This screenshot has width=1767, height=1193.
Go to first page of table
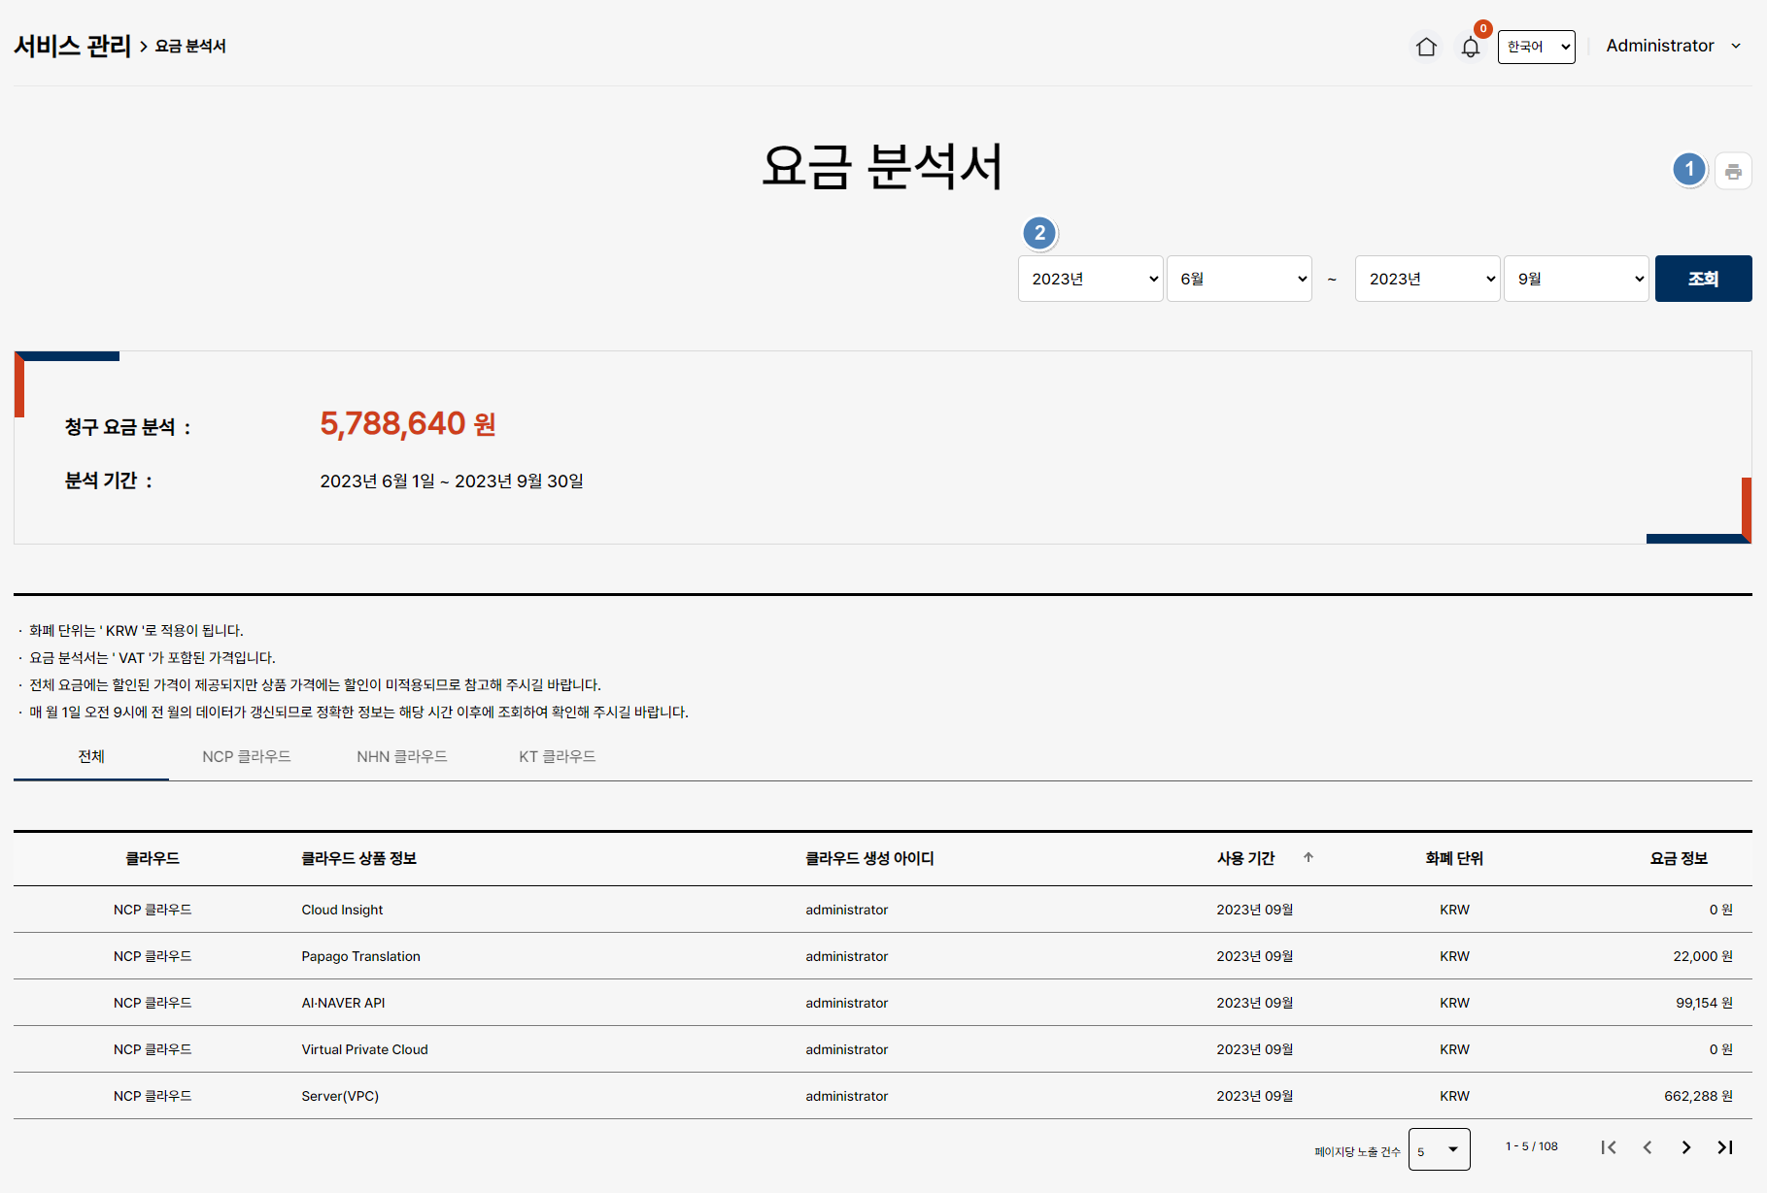[1609, 1147]
